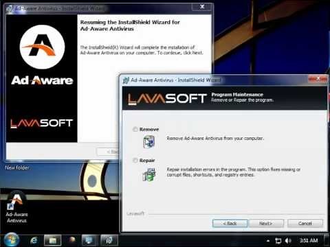Viewport: 330px width, 247px height.
Task: Switch to the computer monitor taskbar item
Action: [x=89, y=240]
